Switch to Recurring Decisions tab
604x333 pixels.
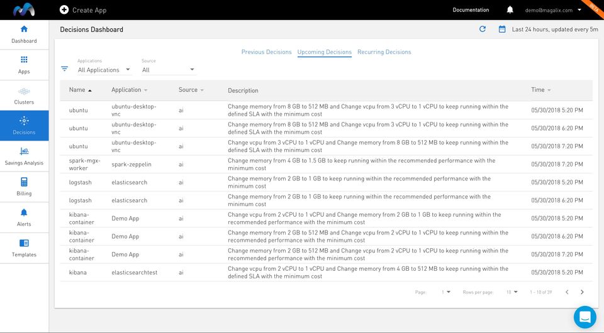[x=384, y=52]
